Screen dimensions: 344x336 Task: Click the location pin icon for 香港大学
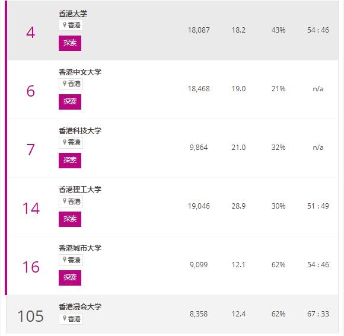65,25
